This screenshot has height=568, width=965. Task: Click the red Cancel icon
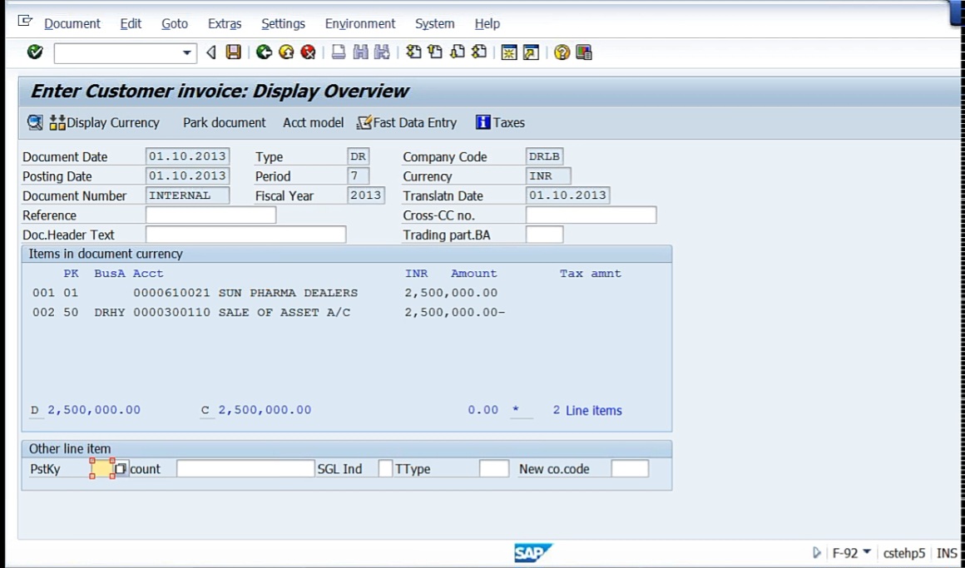309,52
